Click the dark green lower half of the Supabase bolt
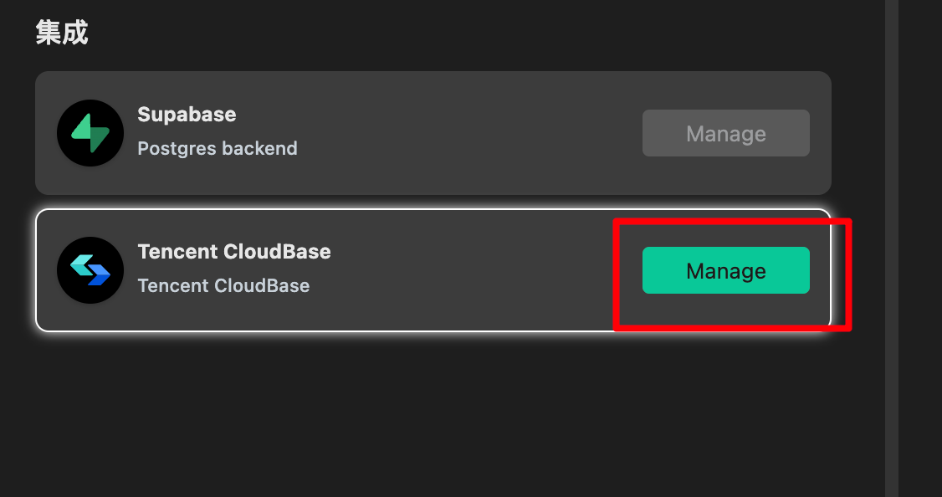This screenshot has width=942, height=497. click(97, 141)
